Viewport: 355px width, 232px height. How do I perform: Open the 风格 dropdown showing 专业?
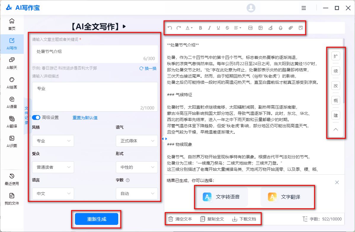[53, 141]
